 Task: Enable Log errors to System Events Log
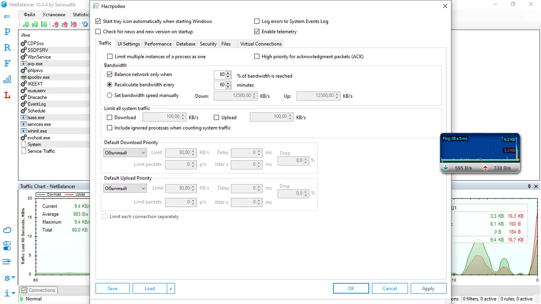pyautogui.click(x=257, y=21)
